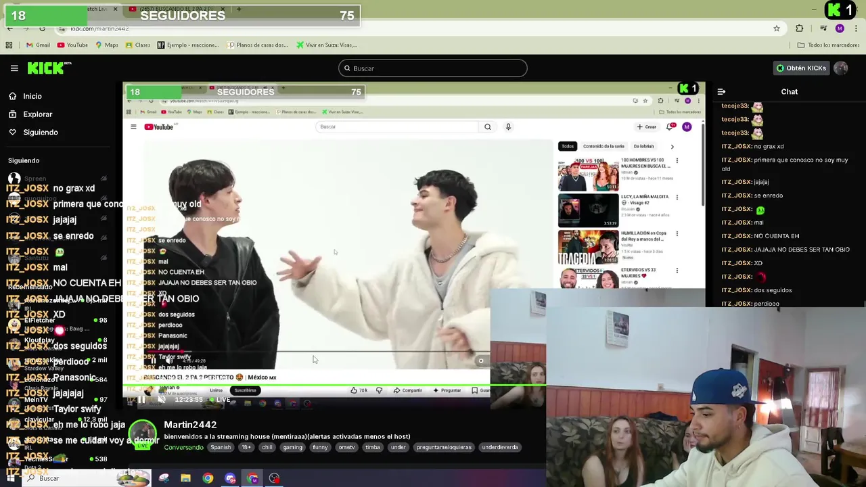Click the YouTube logo in stream
Viewport: 866px width, 487px height.
(x=160, y=127)
